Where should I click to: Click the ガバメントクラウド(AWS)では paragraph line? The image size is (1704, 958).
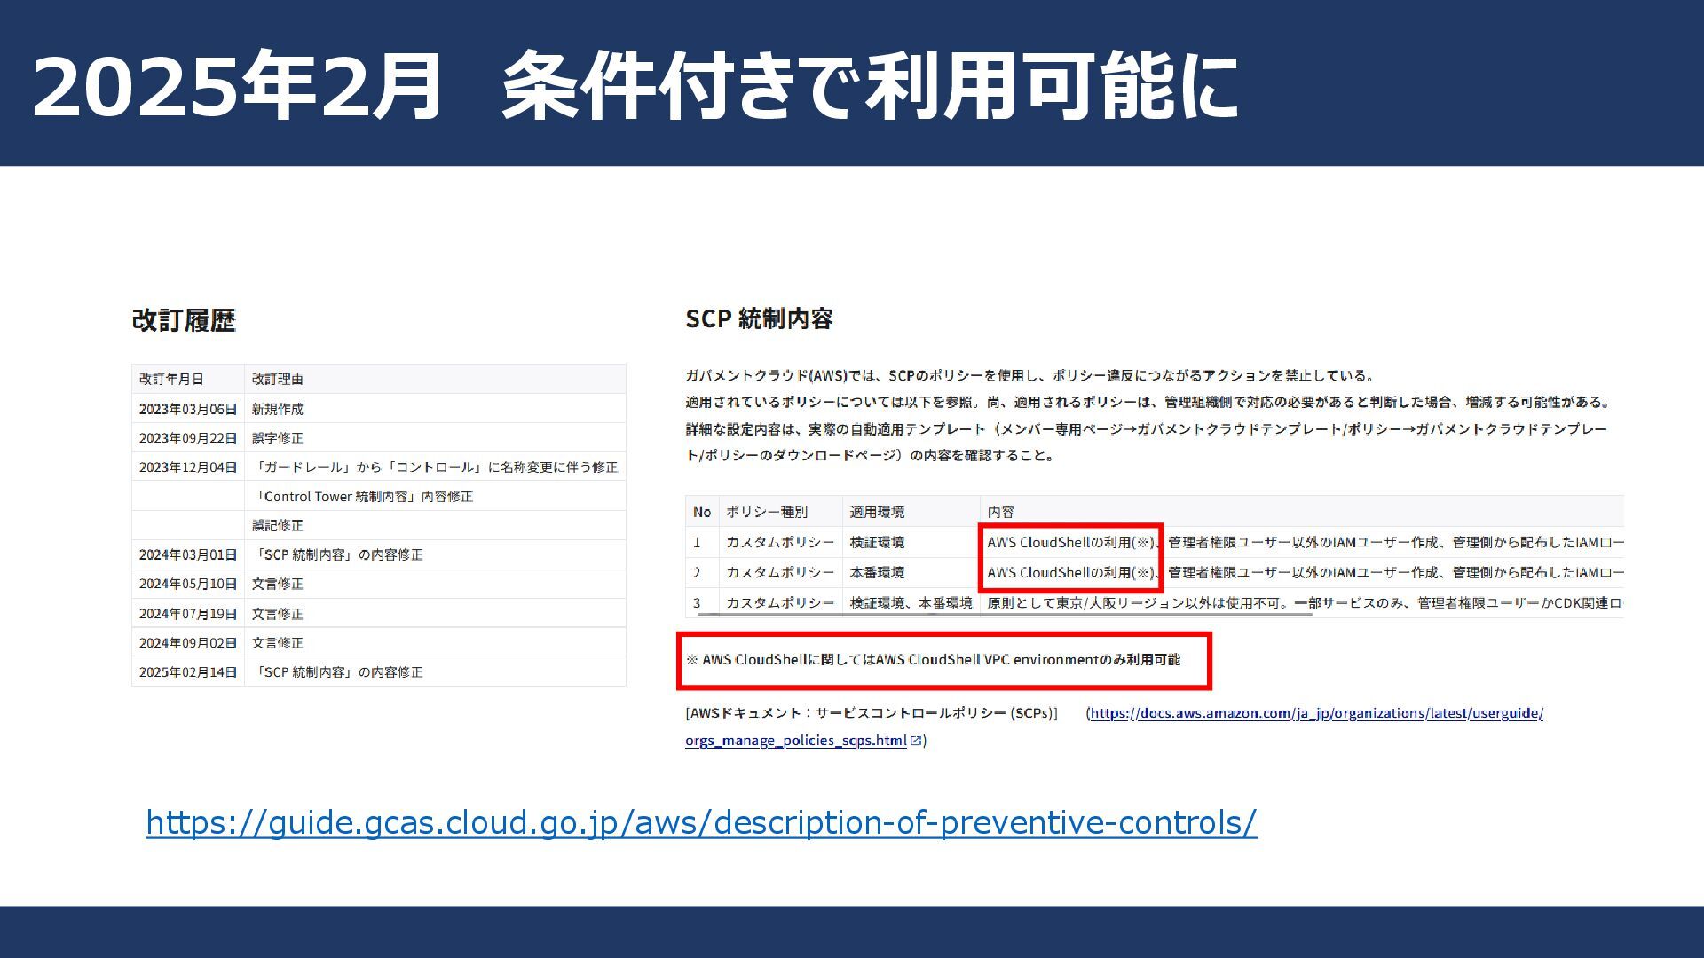(x=1030, y=375)
